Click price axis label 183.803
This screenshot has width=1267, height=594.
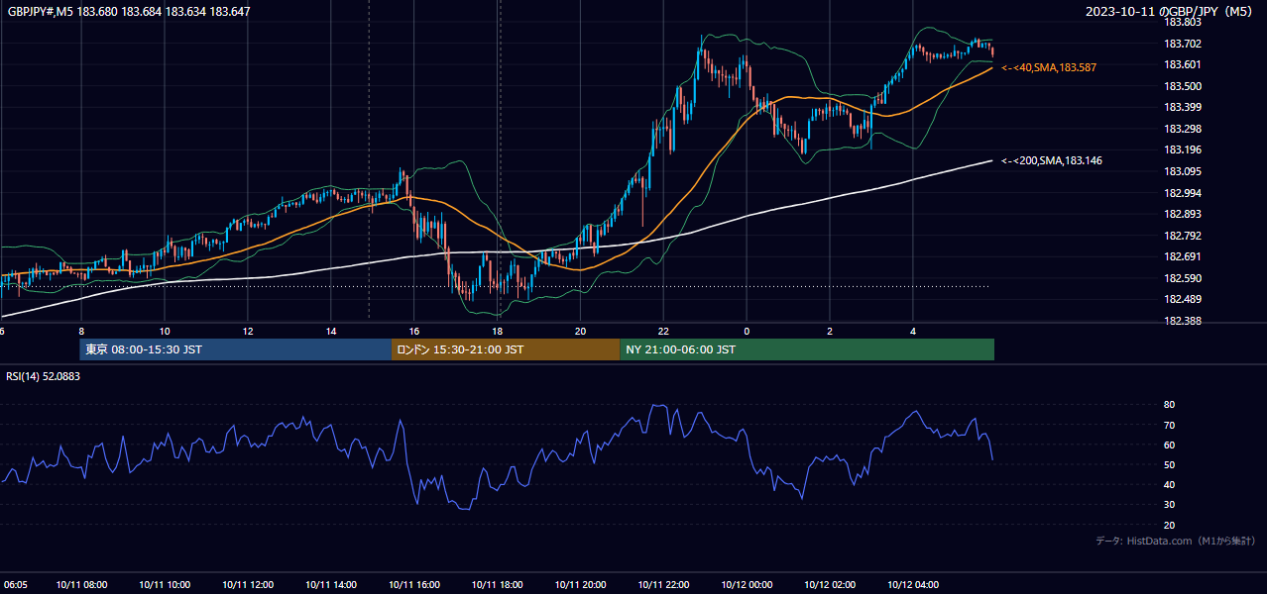pos(1183,22)
